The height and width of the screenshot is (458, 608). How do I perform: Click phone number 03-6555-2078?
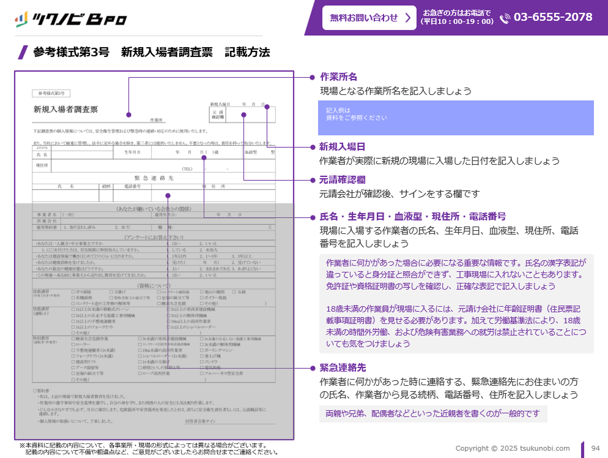click(x=553, y=17)
